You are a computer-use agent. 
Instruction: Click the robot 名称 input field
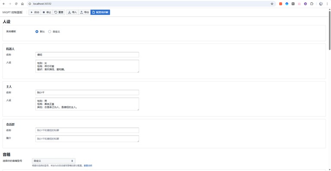pyautogui.click(x=87, y=54)
